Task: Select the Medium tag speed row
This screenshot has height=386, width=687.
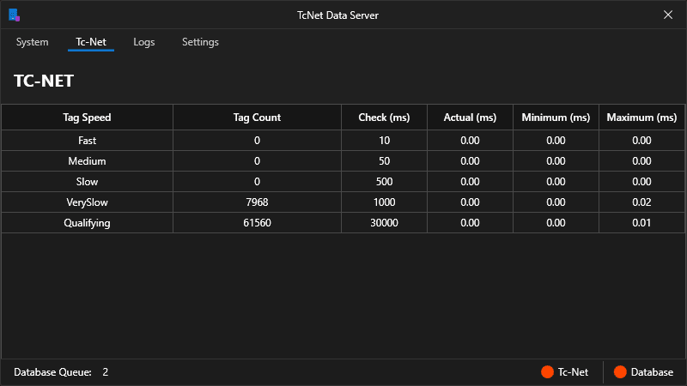Action: 343,161
